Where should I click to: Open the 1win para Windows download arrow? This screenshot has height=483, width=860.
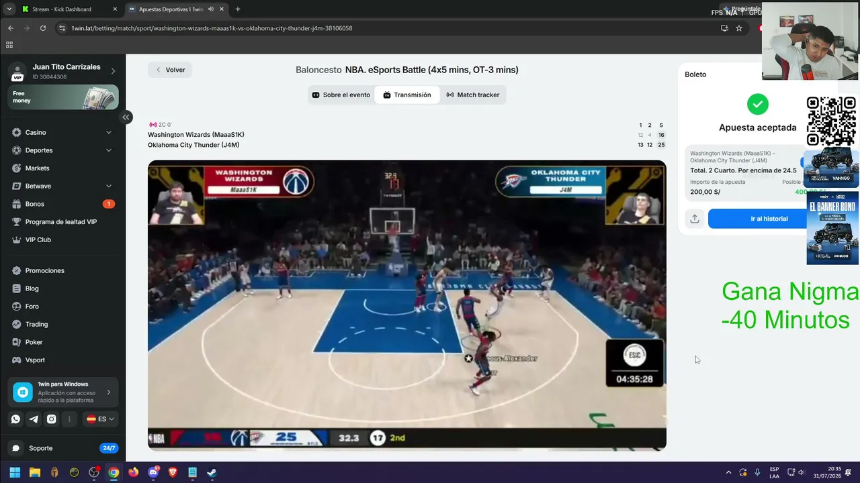109,392
